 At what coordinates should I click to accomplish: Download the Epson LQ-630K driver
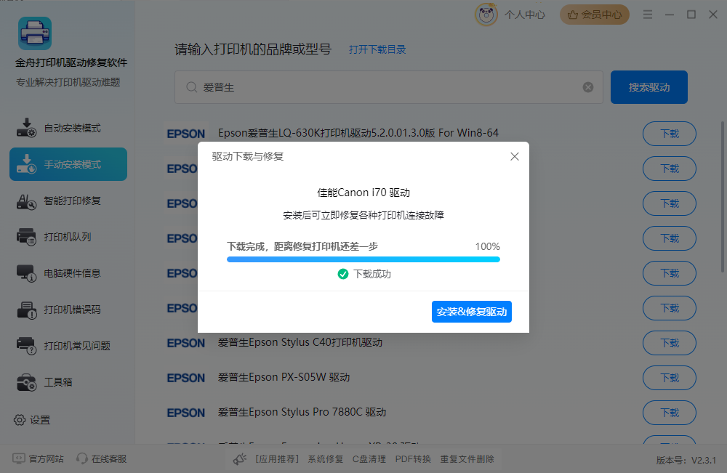[669, 134]
